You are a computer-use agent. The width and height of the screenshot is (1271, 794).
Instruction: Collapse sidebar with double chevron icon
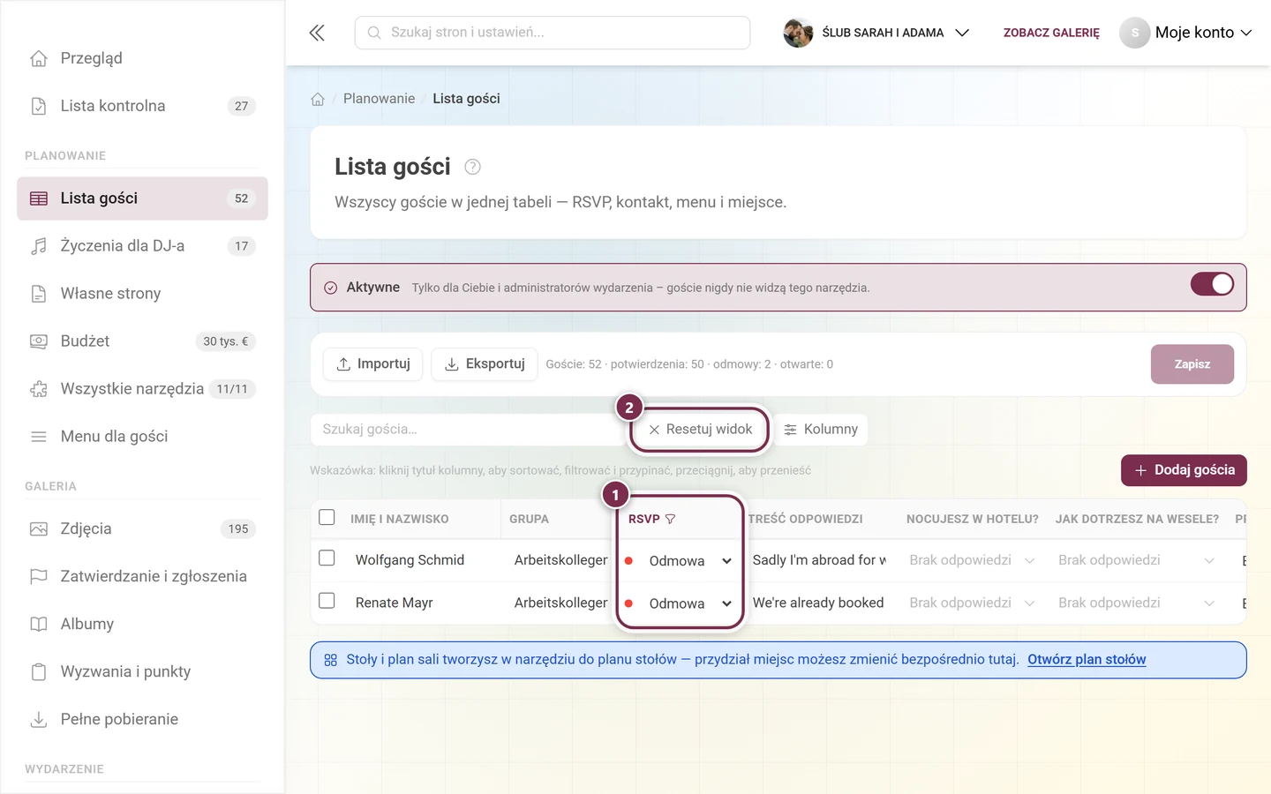(317, 33)
